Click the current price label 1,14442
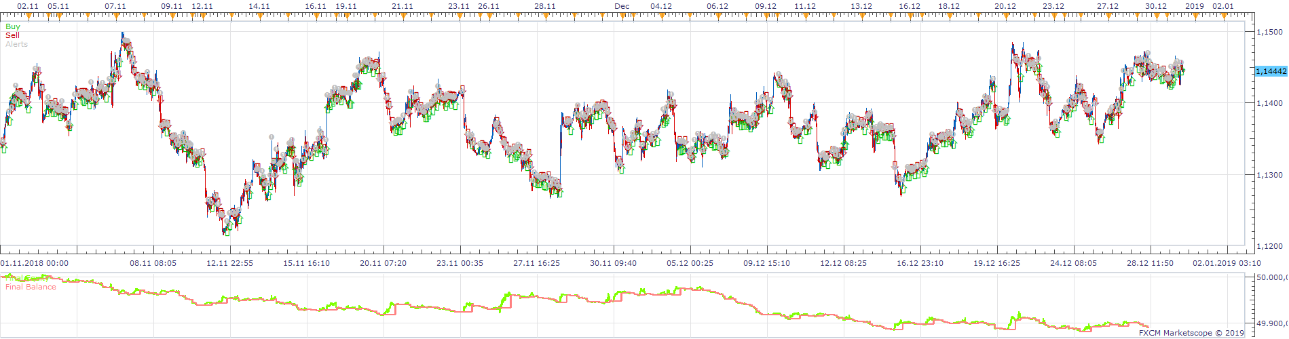This screenshot has width=1289, height=339. [x=1271, y=71]
